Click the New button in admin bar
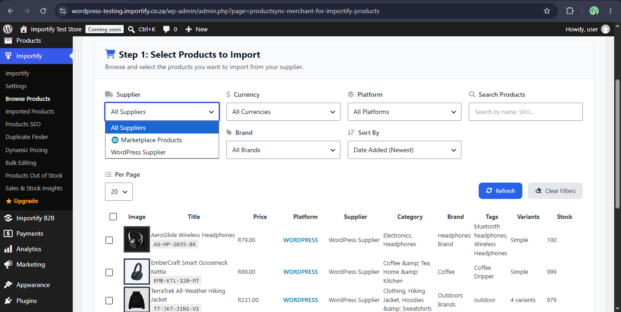Viewport: 621px width, 312px height. [196, 30]
